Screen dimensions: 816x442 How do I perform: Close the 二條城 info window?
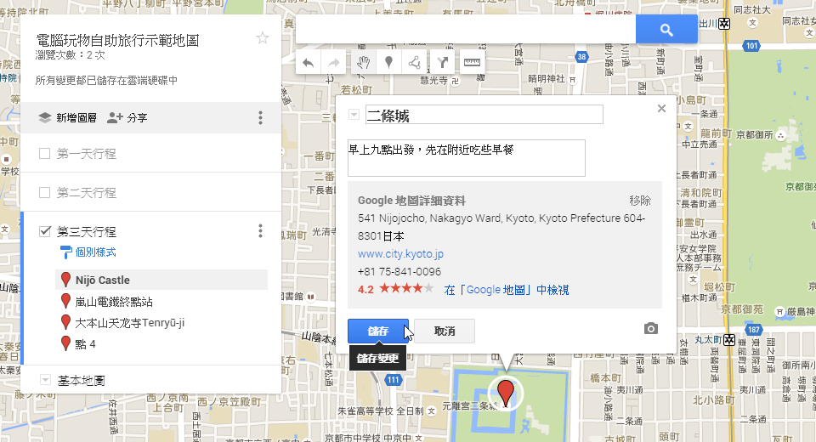tap(661, 108)
